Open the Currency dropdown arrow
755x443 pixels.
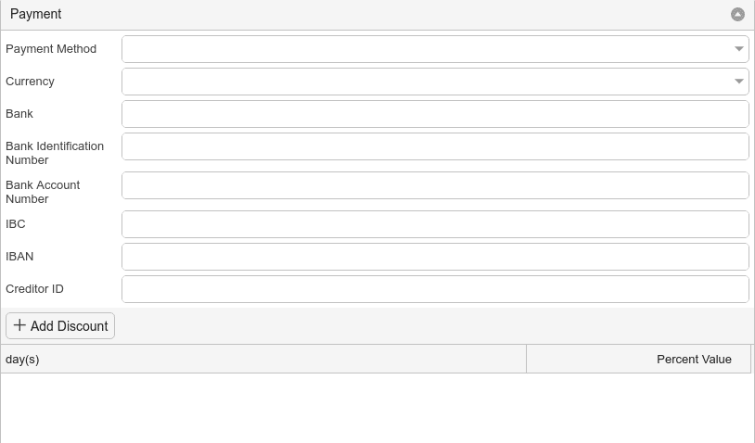click(x=738, y=82)
